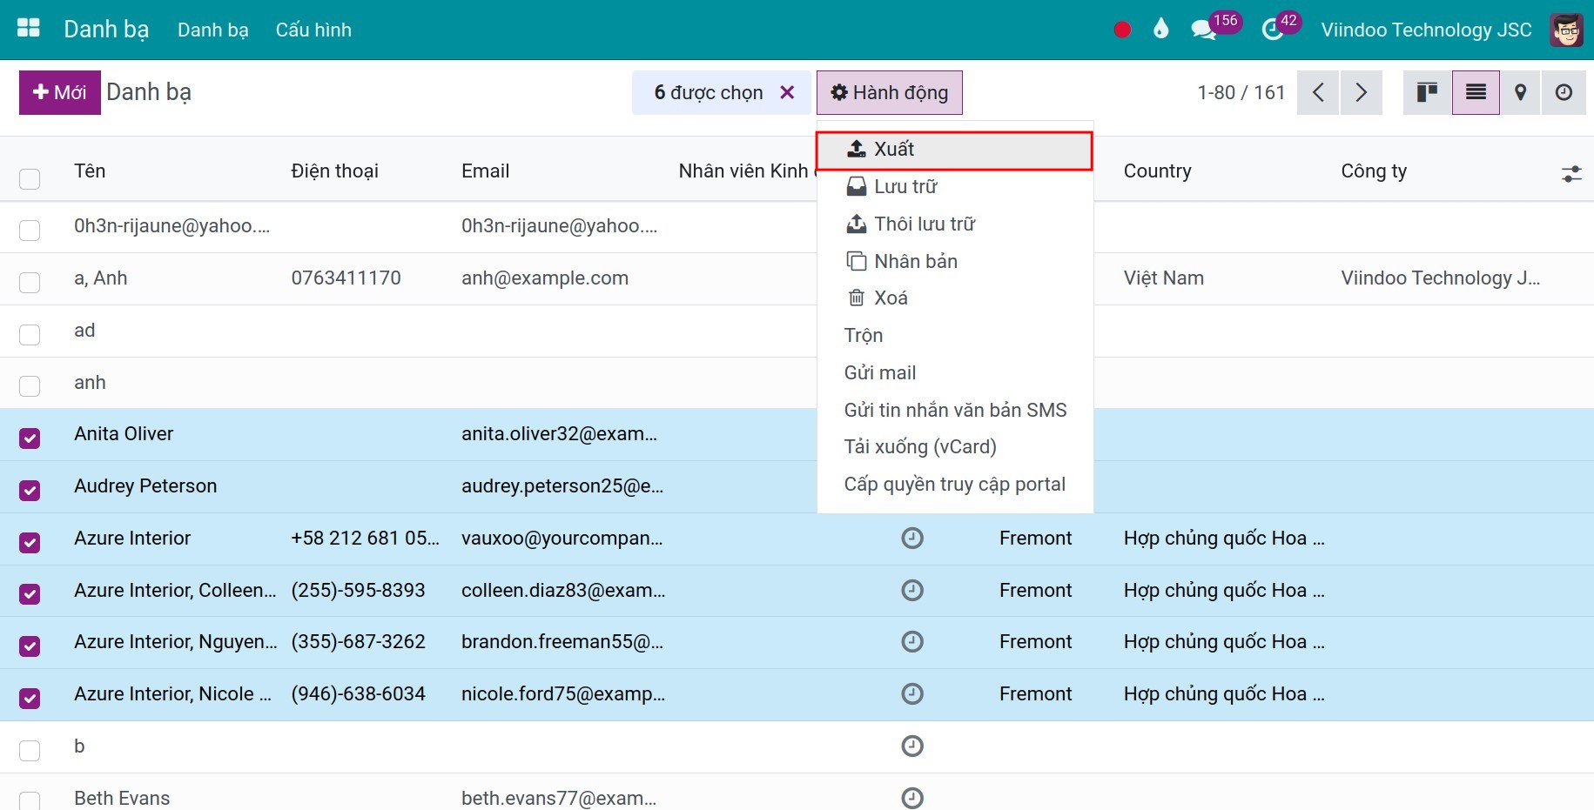This screenshot has width=1594, height=810.
Task: Clear the 6 selected records
Action: click(x=787, y=92)
